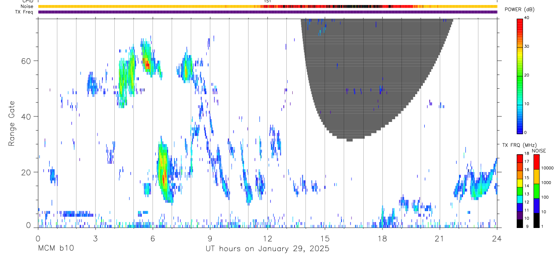This screenshot has height=258, width=559.
Task: Click the purple TX Freq strip above plot
Action: (267, 12)
